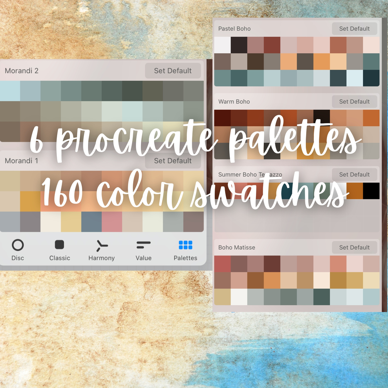Pick the near-black swatch in Pastel Boho top row
The height and width of the screenshot is (388, 388).
239,45
